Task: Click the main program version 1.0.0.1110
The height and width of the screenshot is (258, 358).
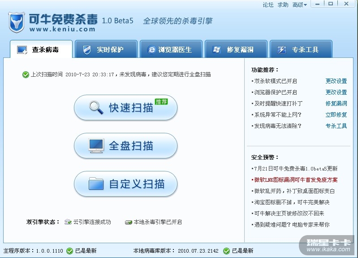Action: tap(50, 251)
